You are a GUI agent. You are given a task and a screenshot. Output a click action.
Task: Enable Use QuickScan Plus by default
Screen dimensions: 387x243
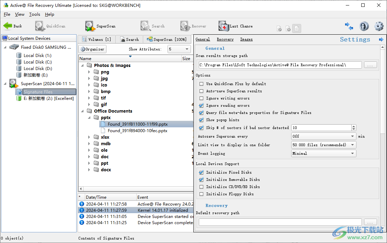(202, 84)
